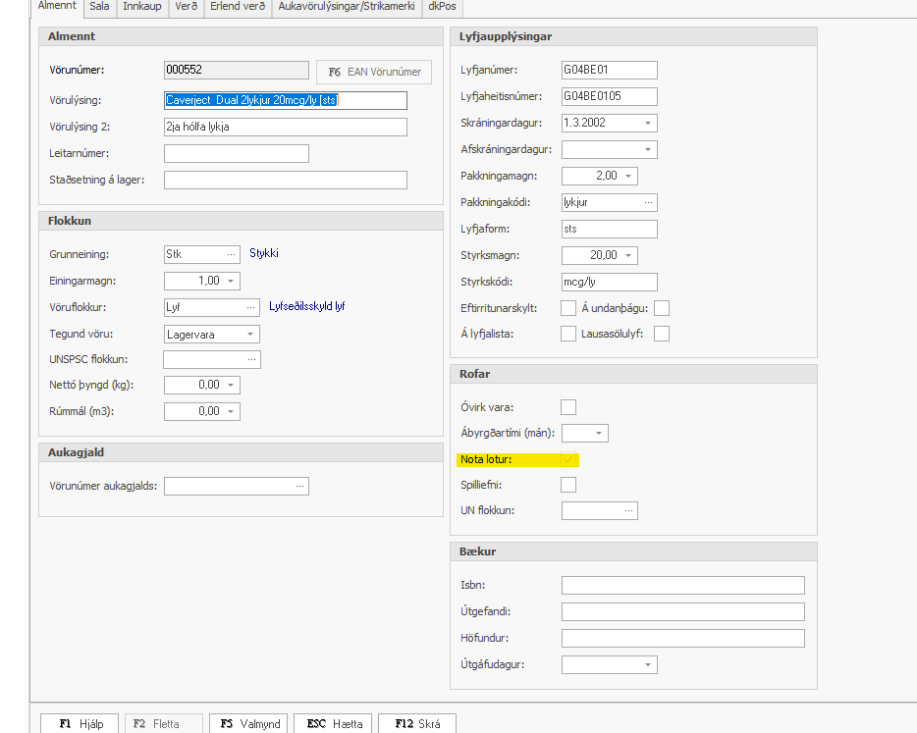Screen dimensions: 917x733
Task: Open the UN flokkun lookup ellipsis
Action: 628,510
